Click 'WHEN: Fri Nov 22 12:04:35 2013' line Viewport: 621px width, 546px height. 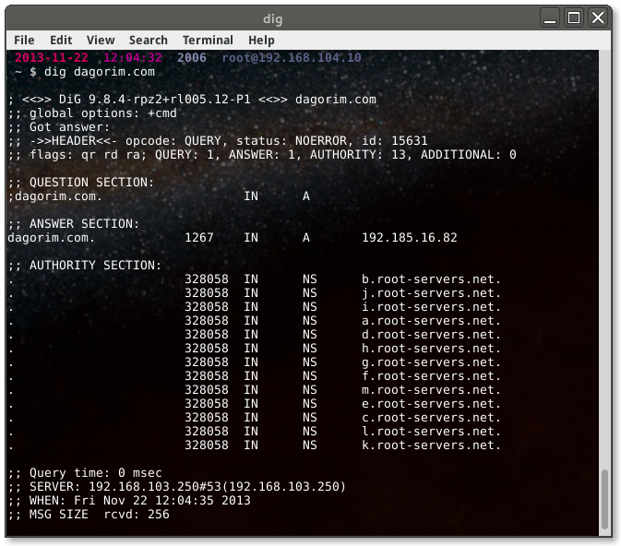pos(129,501)
